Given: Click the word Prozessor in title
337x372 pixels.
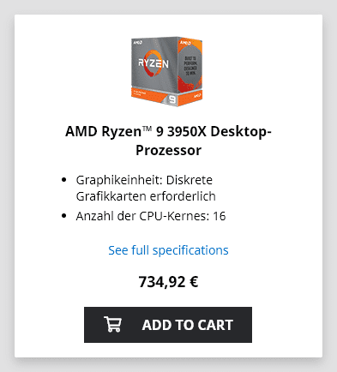Looking at the screenshot, I should [168, 150].
